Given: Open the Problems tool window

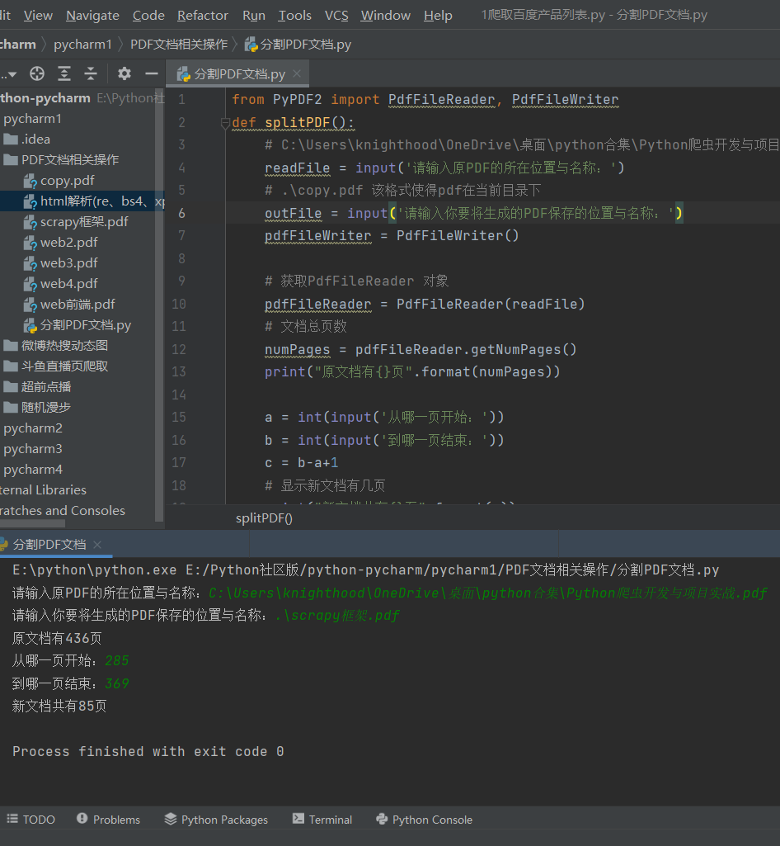Looking at the screenshot, I should (108, 819).
